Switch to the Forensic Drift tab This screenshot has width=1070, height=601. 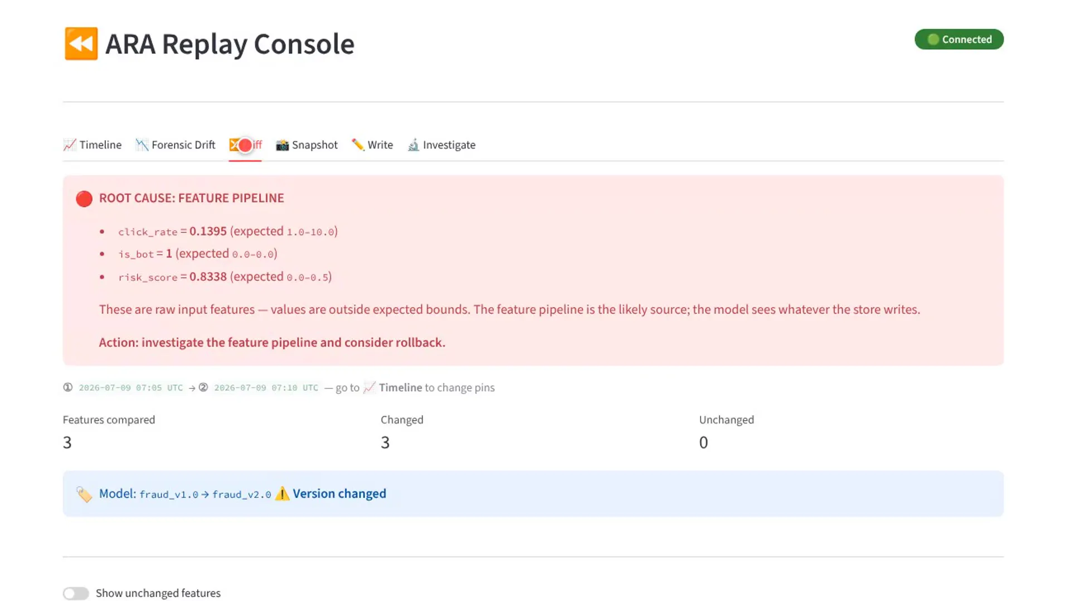coord(175,145)
